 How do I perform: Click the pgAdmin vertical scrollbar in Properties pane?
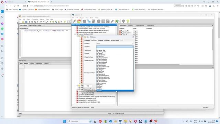pyautogui.click(x=213, y=39)
